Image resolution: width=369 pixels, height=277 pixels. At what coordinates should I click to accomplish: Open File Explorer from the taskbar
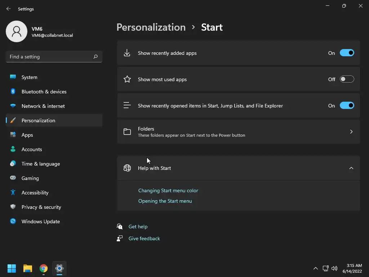point(28,268)
